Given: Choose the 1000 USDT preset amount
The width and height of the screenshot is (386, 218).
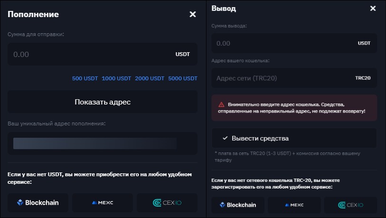Looking at the screenshot, I should click(x=116, y=78).
